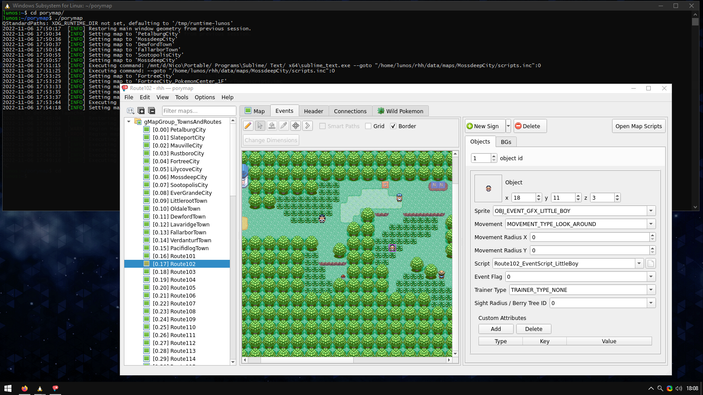703x395 pixels.
Task: Click the Open Map Scripts button
Action: [x=638, y=126]
